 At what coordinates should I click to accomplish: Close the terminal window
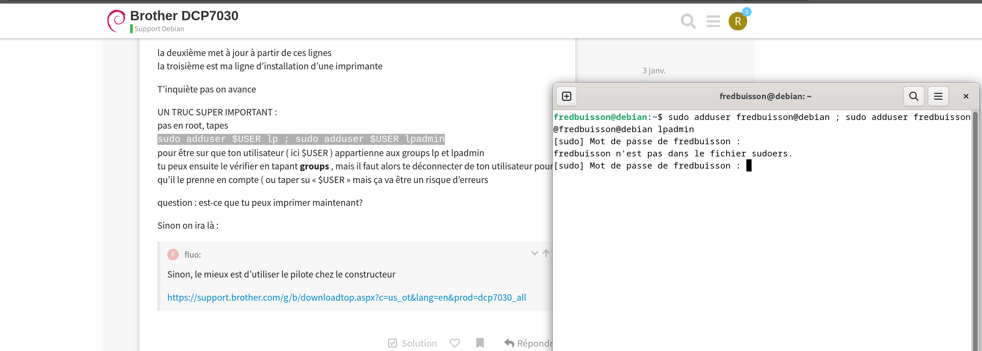pos(965,96)
